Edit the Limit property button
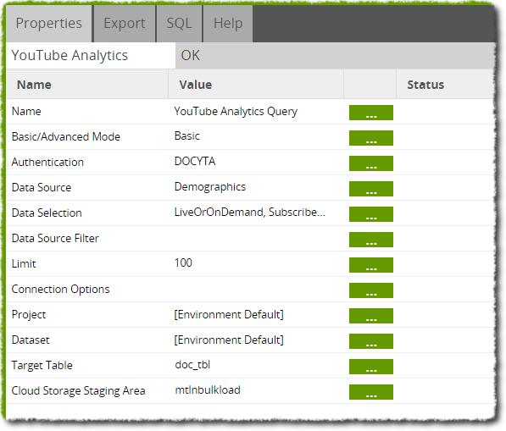 [370, 265]
